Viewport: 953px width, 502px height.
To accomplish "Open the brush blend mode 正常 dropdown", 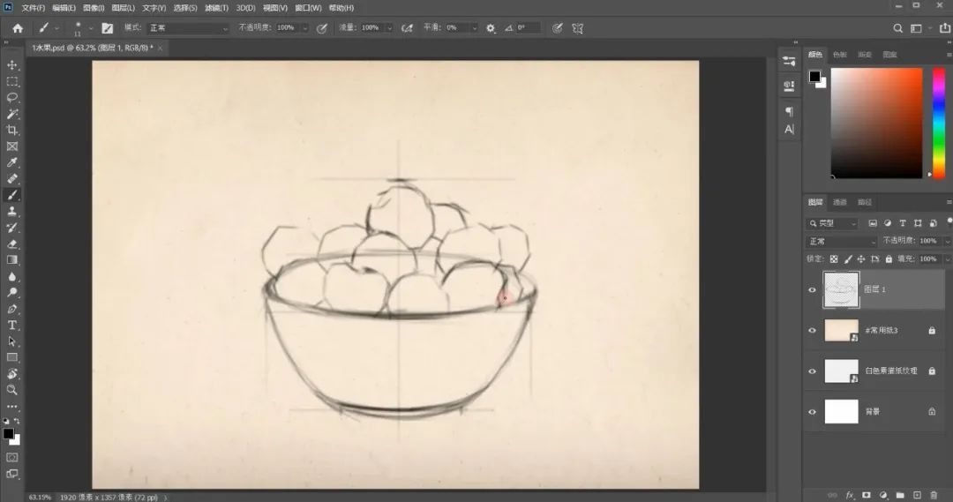I will [x=188, y=28].
